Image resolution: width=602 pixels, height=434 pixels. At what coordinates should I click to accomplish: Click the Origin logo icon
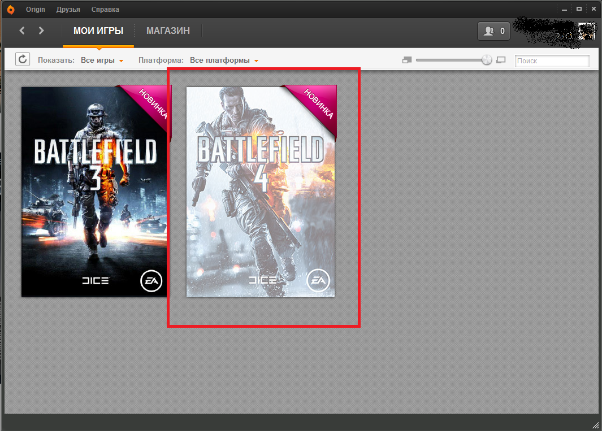[11, 10]
